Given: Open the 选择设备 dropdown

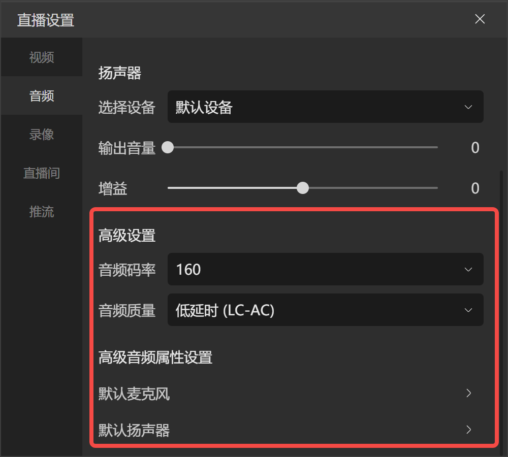Looking at the screenshot, I should (325, 107).
